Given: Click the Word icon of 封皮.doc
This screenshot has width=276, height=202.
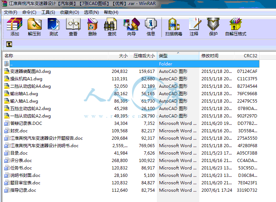Looking at the screenshot, I should (x=7, y=131).
